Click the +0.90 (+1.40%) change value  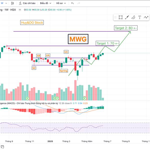[64, 10]
